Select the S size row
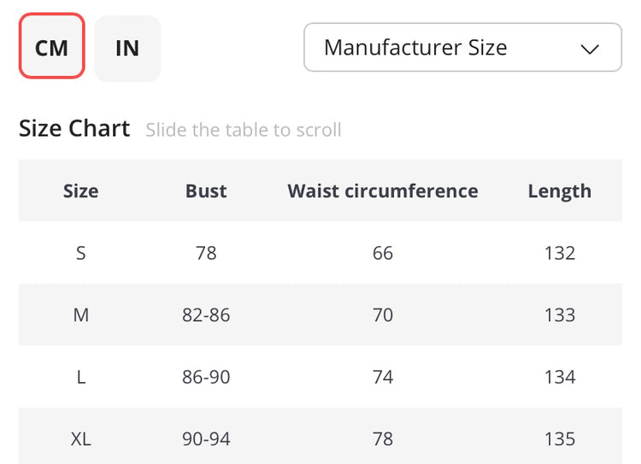Screen dimensions: 641x464 [x=80, y=253]
